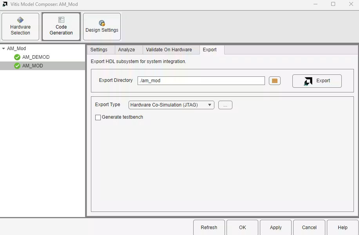Click the ellipsis button next to Export Type
359x235 pixels.
[225, 105]
